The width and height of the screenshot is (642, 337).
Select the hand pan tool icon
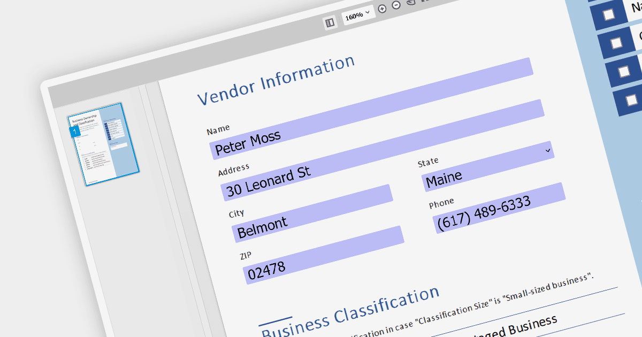[411, 3]
